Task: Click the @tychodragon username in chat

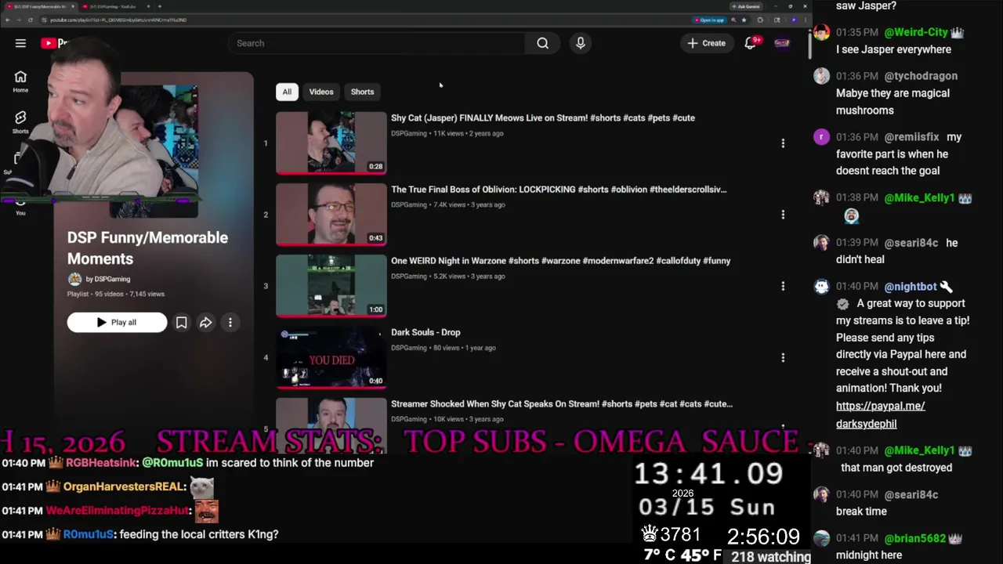Action: point(921,76)
